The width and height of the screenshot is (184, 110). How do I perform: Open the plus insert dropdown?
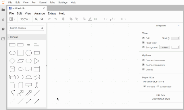coord(123,19)
